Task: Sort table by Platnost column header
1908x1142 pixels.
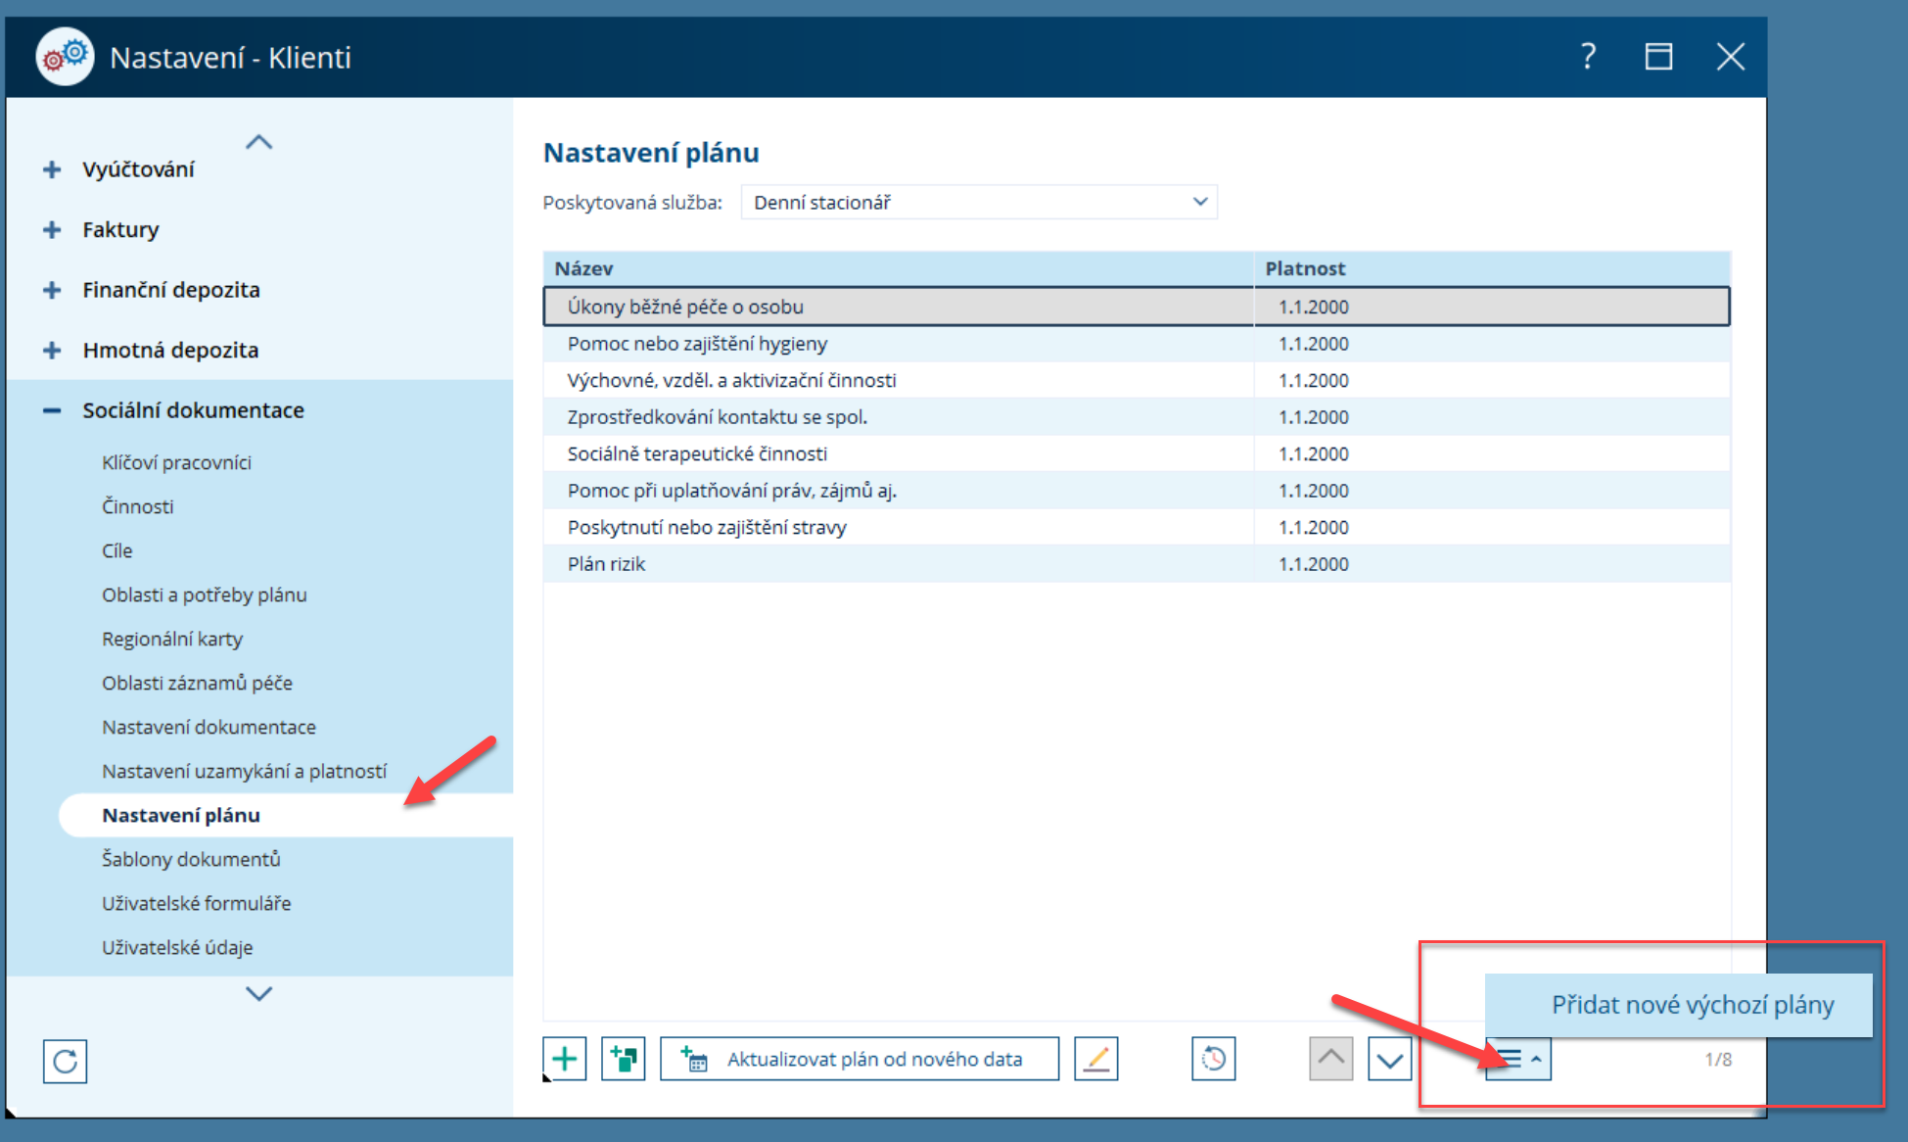Action: [x=1305, y=268]
